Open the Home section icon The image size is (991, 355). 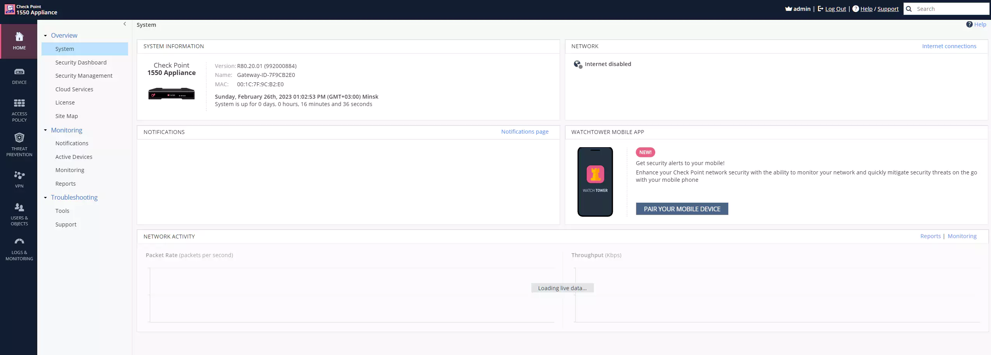[19, 37]
